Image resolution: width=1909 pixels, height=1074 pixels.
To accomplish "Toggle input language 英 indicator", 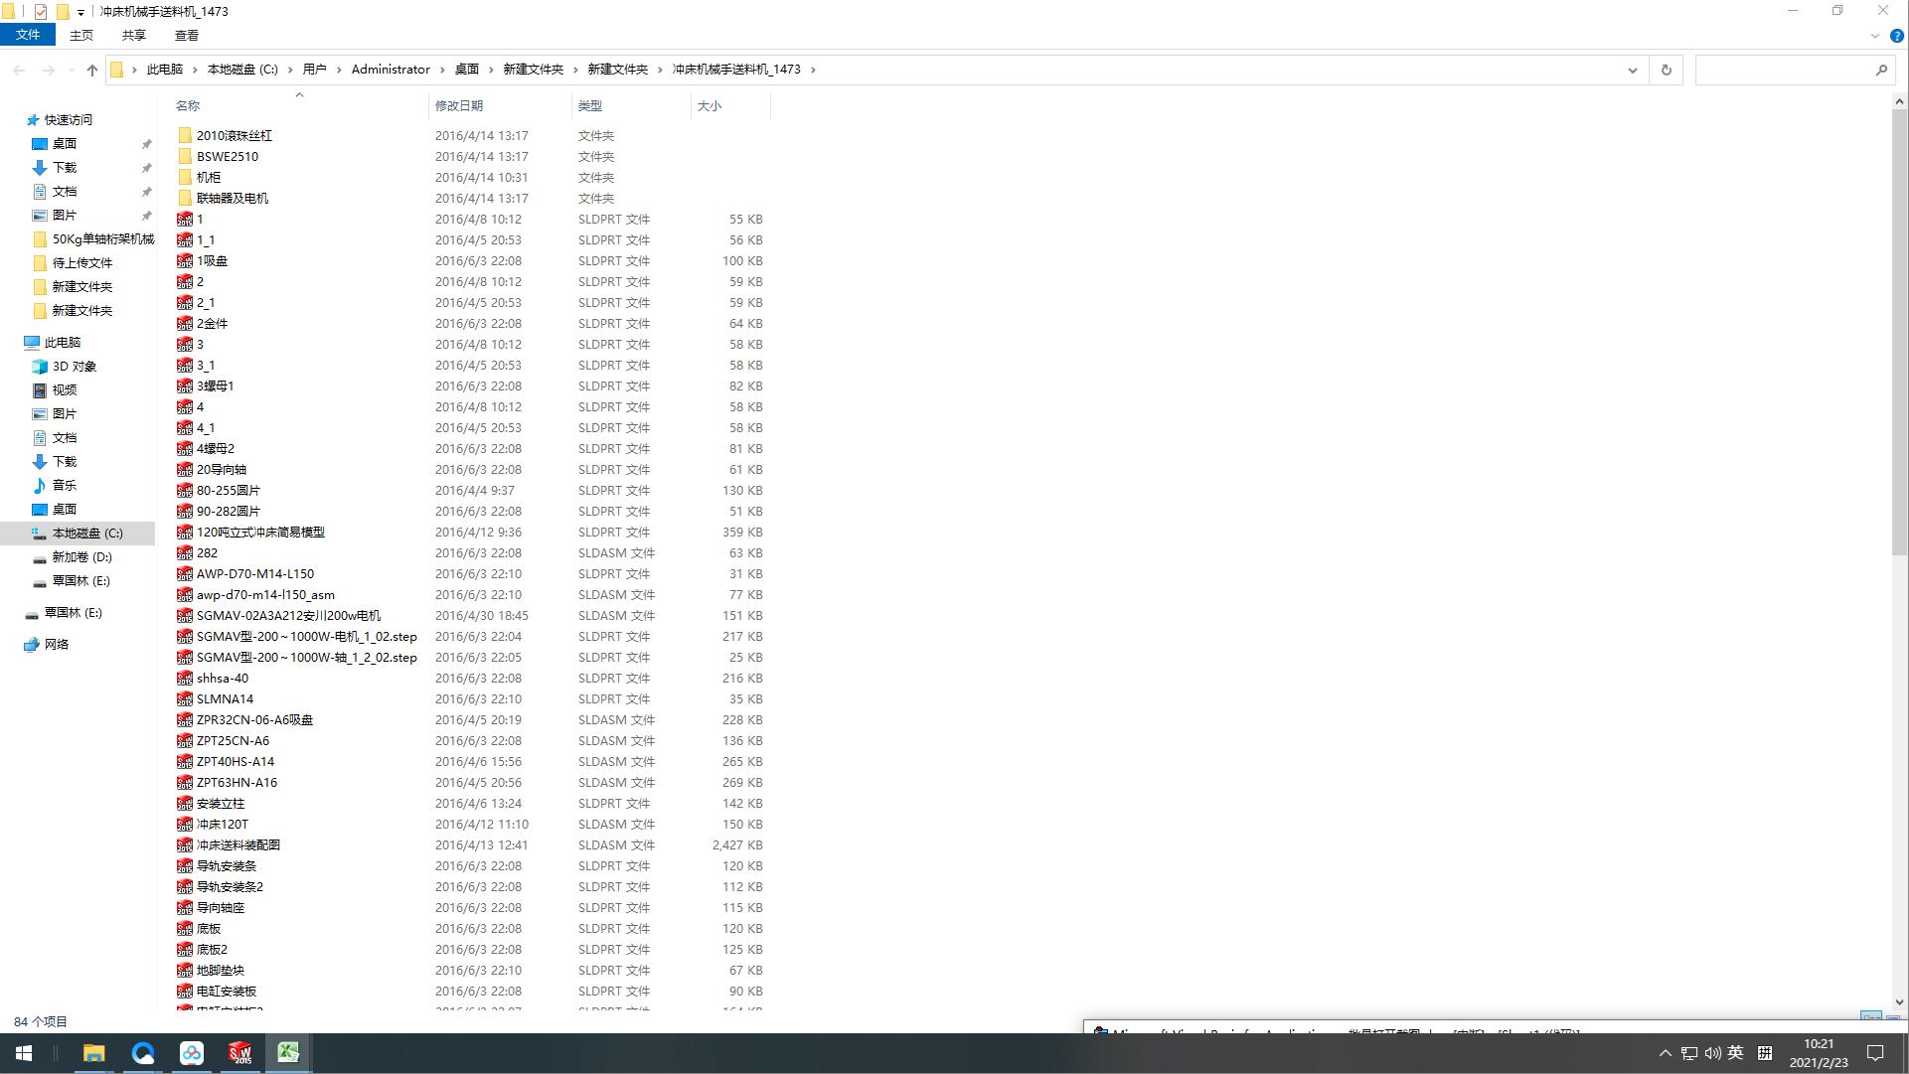I will click(x=1735, y=1053).
